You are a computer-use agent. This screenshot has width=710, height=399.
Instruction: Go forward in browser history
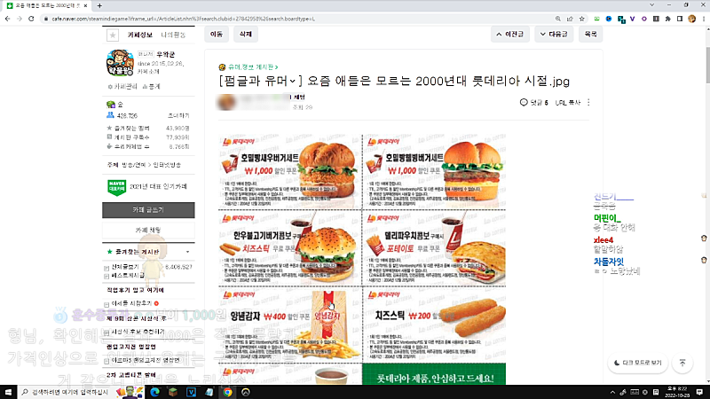(x=20, y=19)
